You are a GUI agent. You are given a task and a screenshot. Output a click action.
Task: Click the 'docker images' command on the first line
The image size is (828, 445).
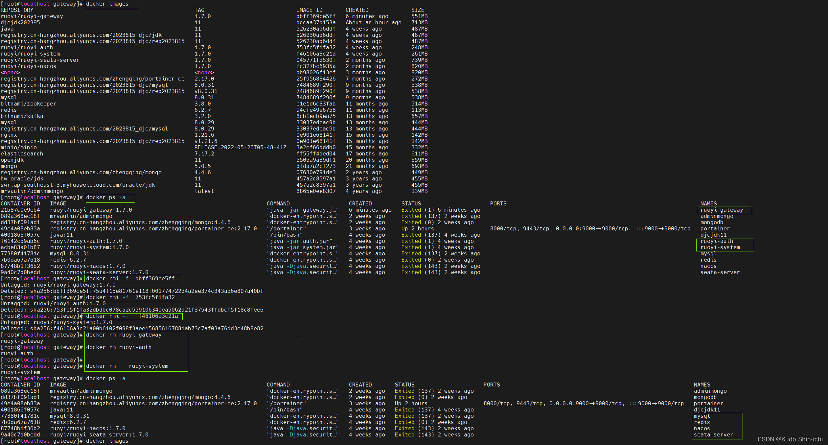[107, 4]
